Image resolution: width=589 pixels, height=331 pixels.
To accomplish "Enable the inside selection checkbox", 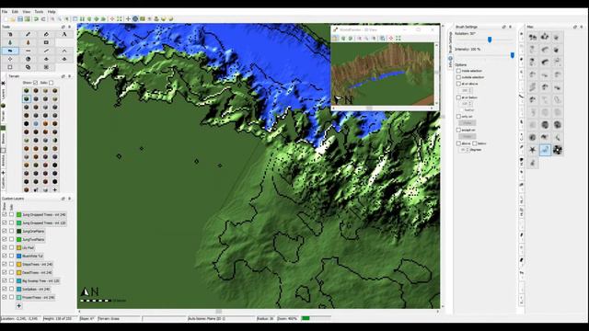I will 458,71.
